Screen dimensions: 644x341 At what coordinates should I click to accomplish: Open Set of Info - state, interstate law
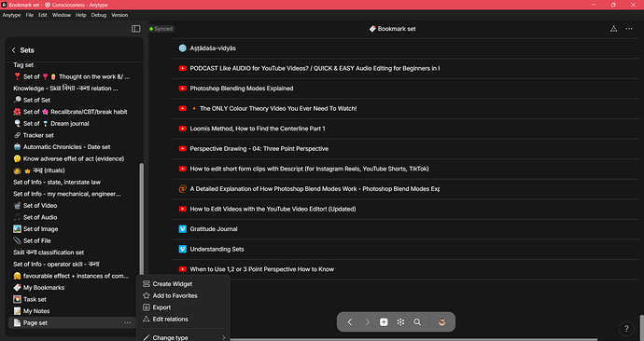[x=57, y=182]
